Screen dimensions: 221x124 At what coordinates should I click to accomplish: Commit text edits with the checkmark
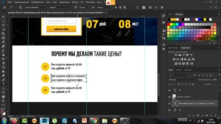(x=156, y=8)
